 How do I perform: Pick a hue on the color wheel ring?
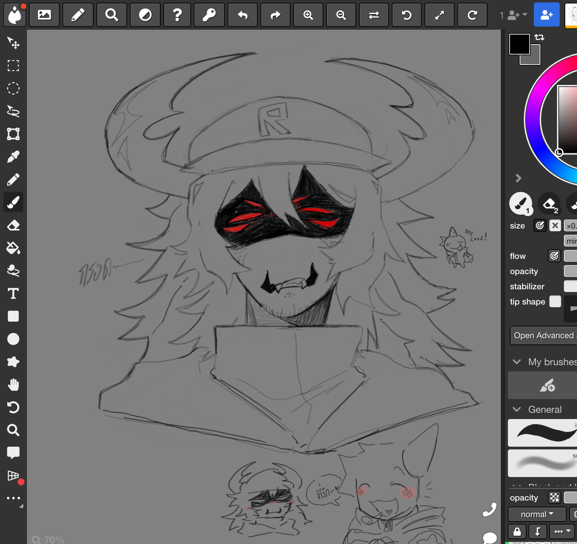coord(532,120)
